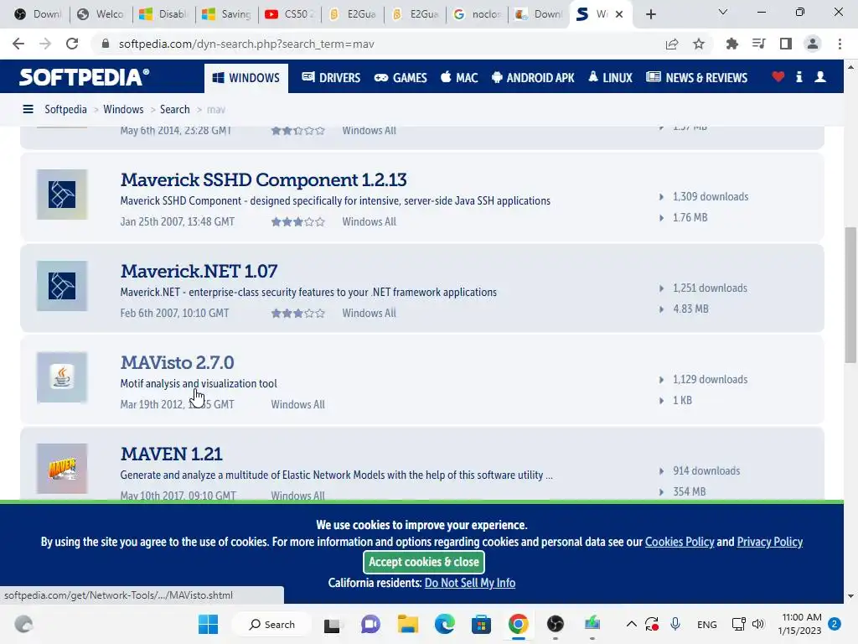Open Microsoft Edge from taskbar

click(x=444, y=624)
